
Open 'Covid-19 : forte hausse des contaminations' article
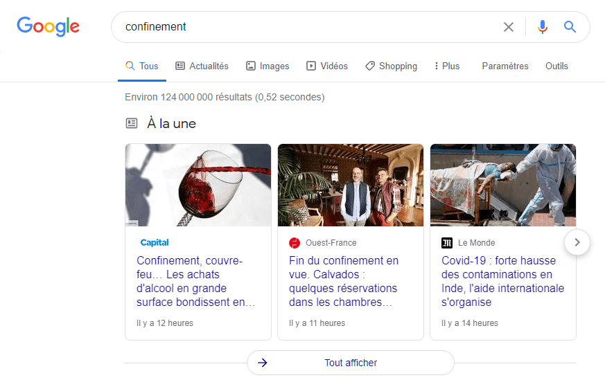coord(502,281)
